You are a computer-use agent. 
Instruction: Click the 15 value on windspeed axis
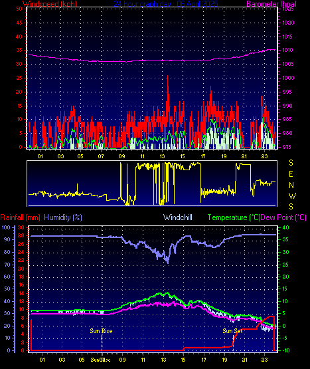tap(19, 106)
